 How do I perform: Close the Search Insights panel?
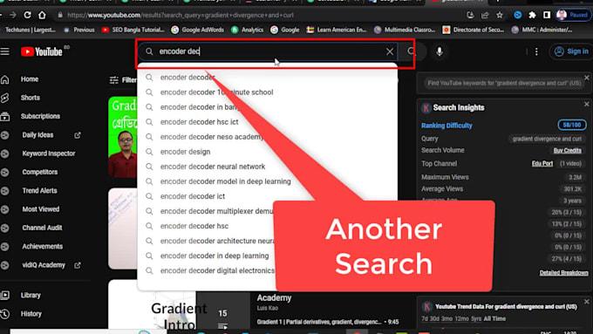(587, 104)
